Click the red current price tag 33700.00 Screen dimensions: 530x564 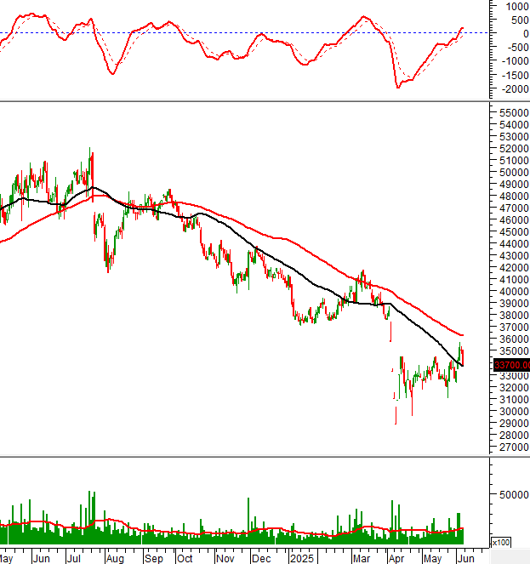tap(510, 365)
